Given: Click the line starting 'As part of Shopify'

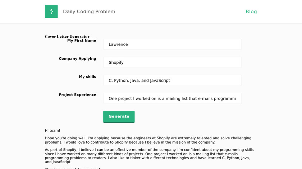Looking at the screenshot, I should click(x=150, y=150).
